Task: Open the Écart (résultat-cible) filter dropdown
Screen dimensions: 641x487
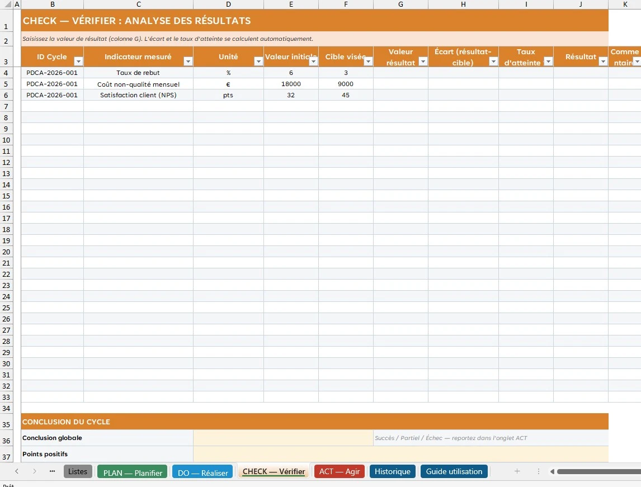Action: [x=493, y=62]
